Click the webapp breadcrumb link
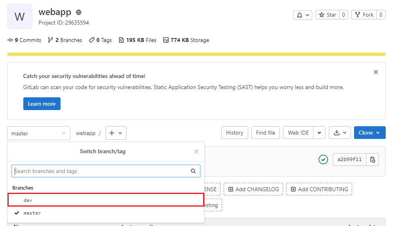The width and height of the screenshot is (394, 226). point(86,133)
